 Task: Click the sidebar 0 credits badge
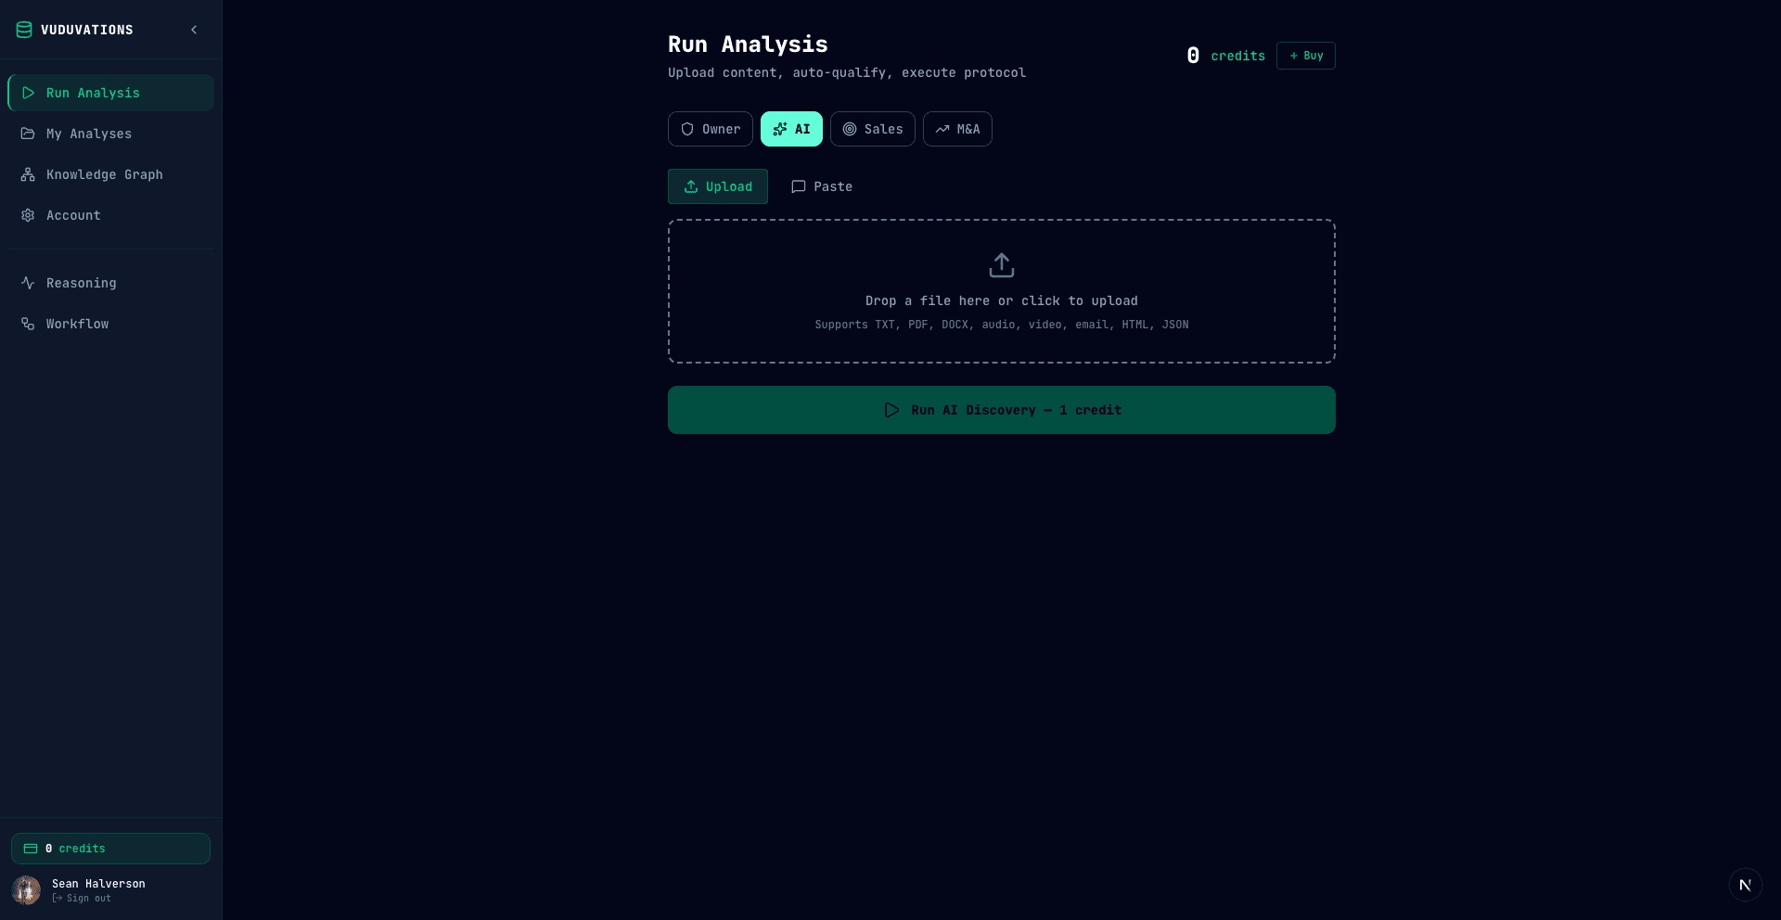point(110,849)
